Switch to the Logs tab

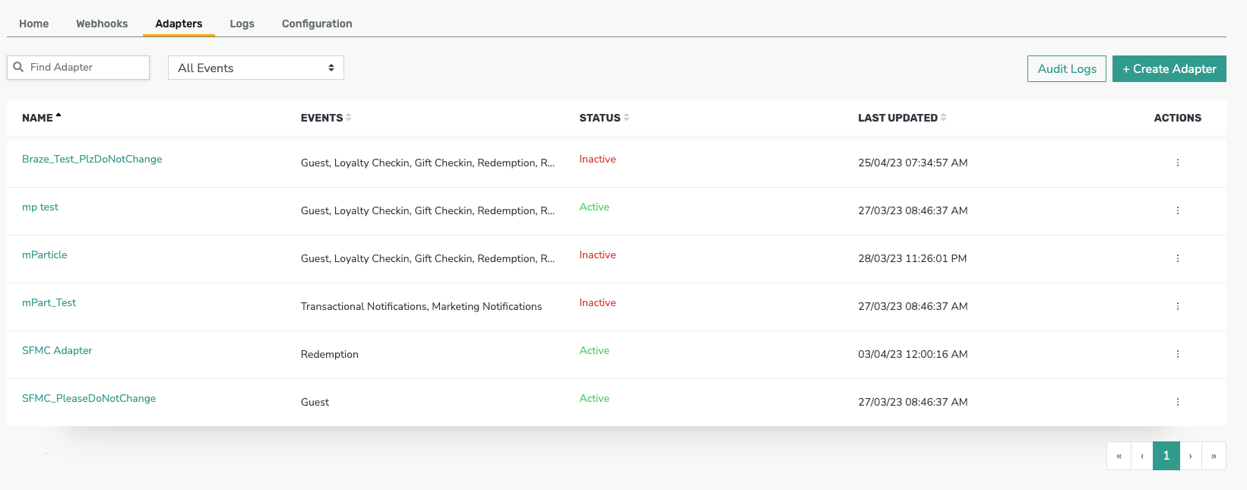242,24
